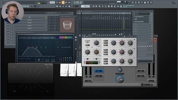Open Presets in the SX36 title bar
Image resolution: width=178 pixels, height=100 pixels.
(128, 36)
